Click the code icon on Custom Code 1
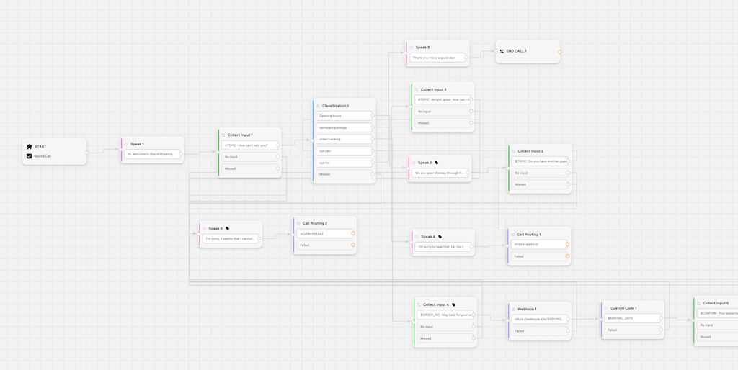Image resolution: width=738 pixels, height=370 pixels. pyautogui.click(x=605, y=308)
